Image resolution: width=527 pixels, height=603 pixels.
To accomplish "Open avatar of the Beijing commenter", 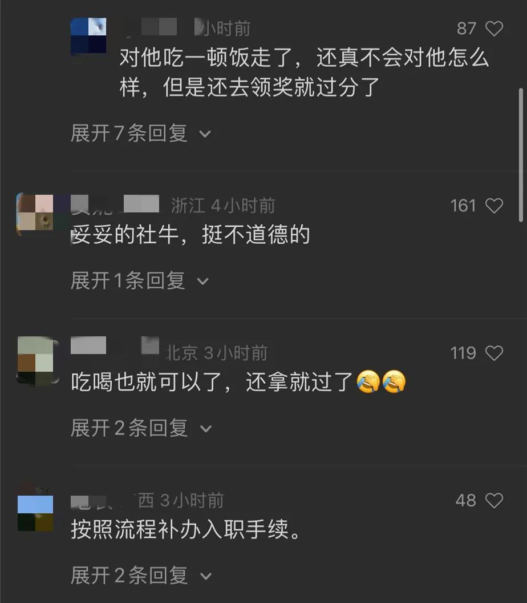I will coord(36,360).
